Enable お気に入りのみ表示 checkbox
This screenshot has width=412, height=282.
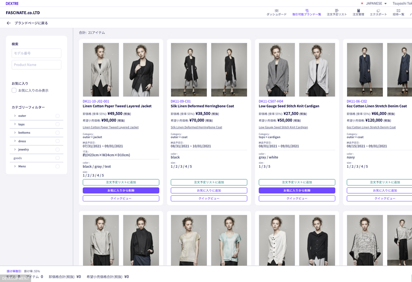[14, 90]
